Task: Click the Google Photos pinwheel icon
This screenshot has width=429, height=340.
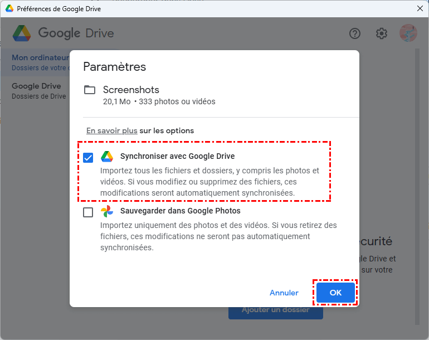Action: coord(107,211)
